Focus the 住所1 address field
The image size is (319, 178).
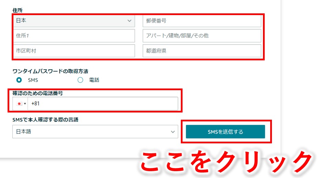coord(74,36)
